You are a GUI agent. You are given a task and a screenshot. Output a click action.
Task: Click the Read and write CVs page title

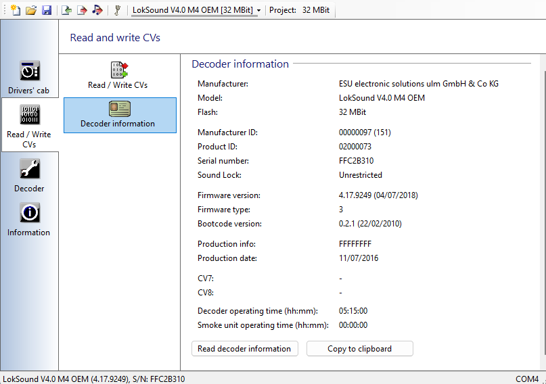115,38
